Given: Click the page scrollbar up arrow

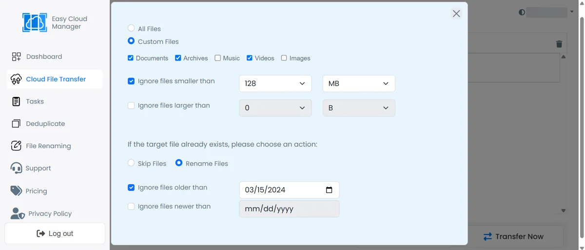Looking at the screenshot, I should pyautogui.click(x=582, y=4).
